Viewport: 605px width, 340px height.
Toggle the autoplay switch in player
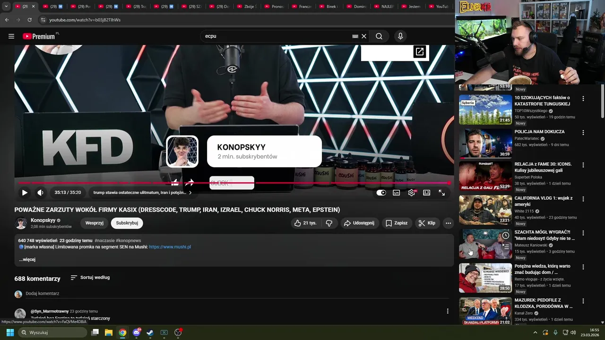pyautogui.click(x=381, y=193)
